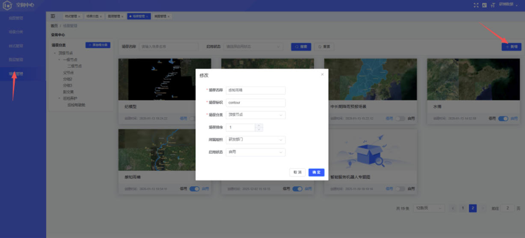Toggle the enable switch on 水情 card
Image resolution: width=525 pixels, height=238 pixels.
[x=503, y=119]
